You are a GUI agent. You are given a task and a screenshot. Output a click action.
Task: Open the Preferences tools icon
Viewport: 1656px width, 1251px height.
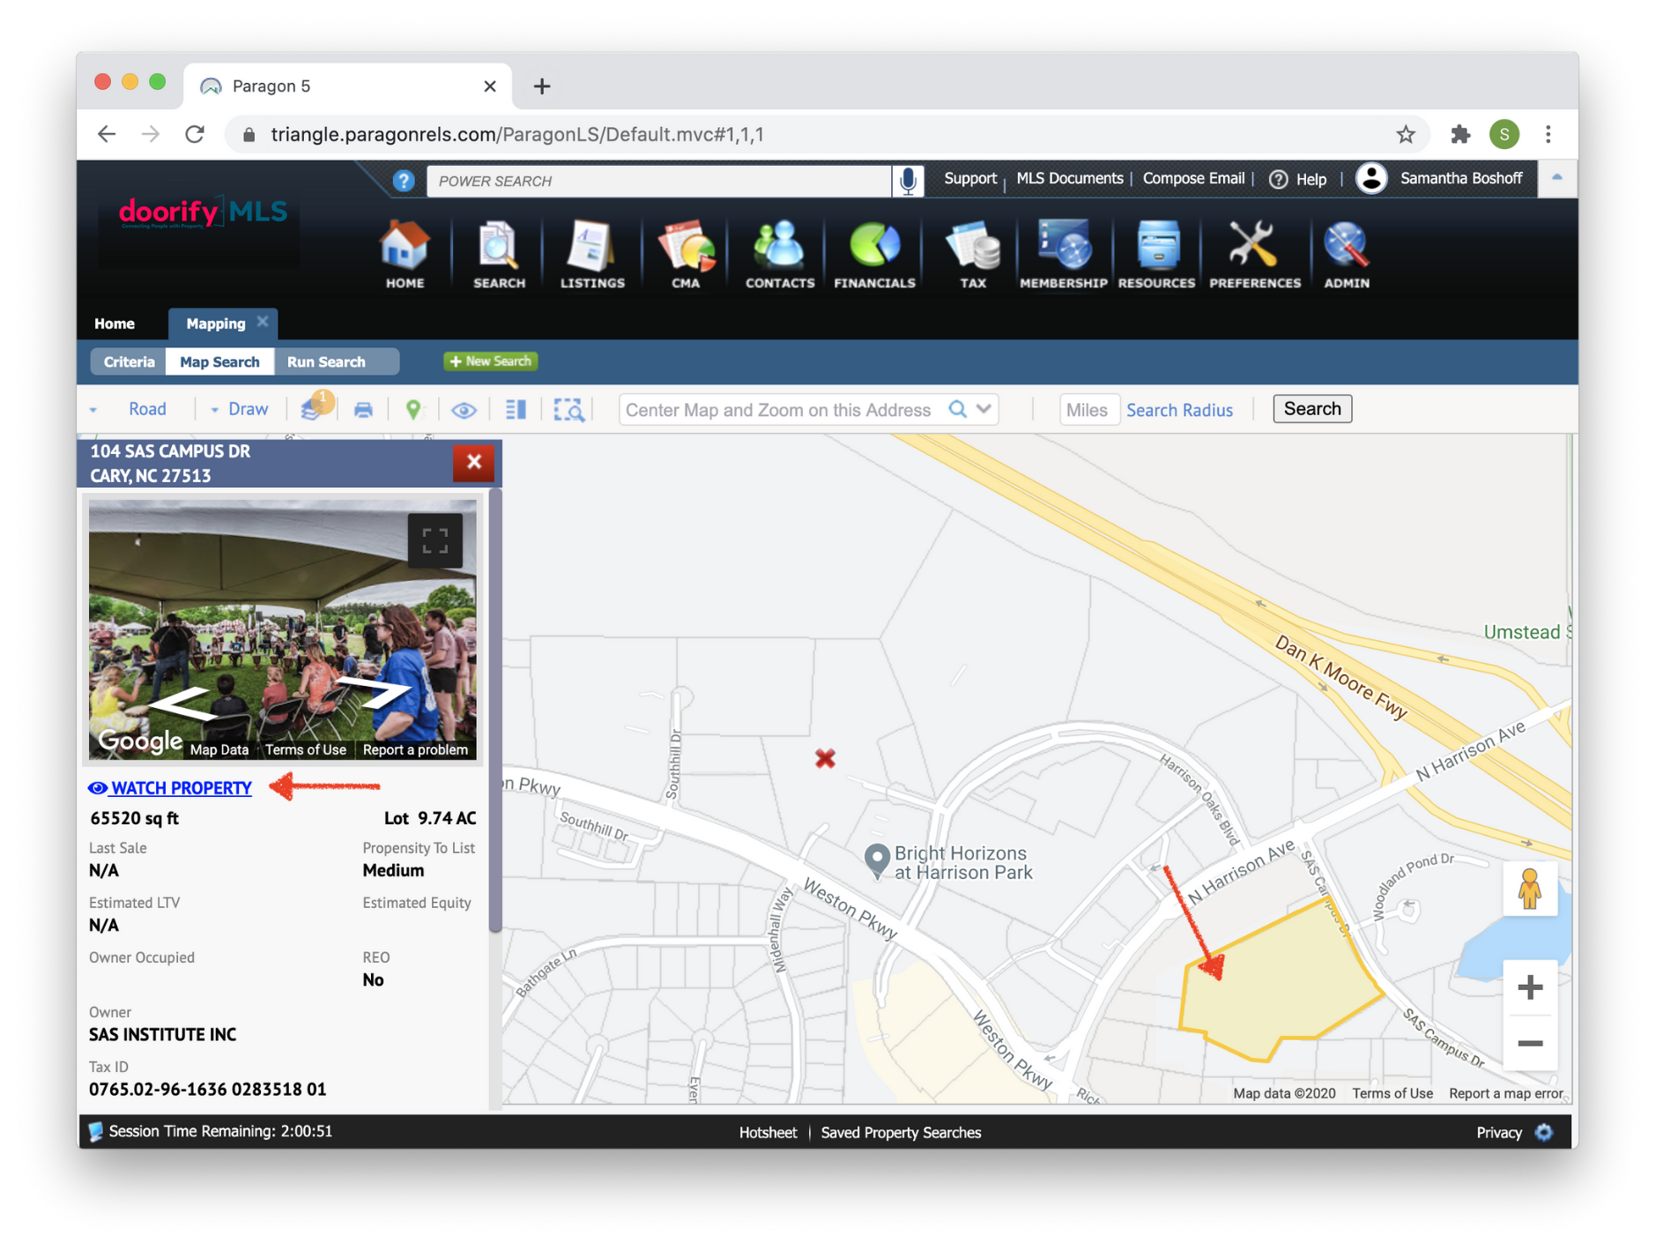click(x=1254, y=254)
